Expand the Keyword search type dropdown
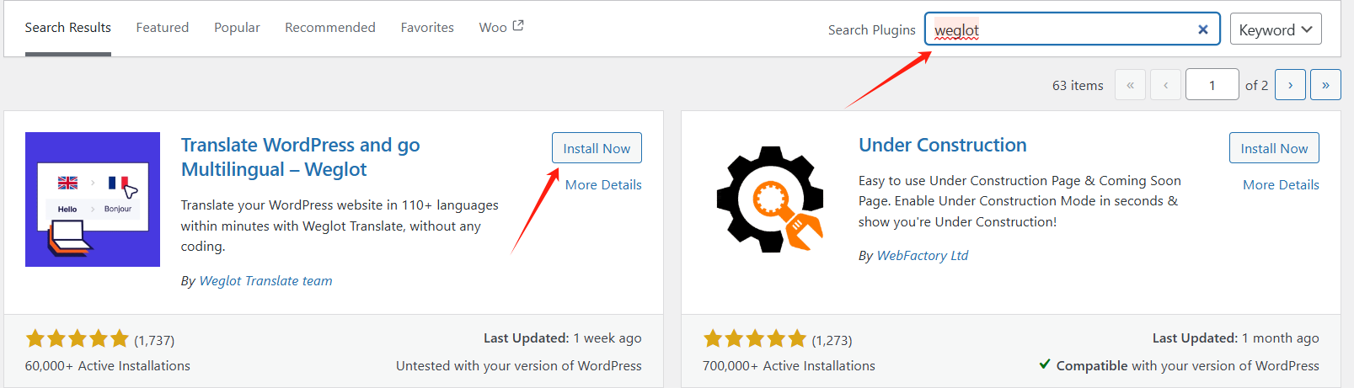The image size is (1354, 388). click(x=1275, y=29)
